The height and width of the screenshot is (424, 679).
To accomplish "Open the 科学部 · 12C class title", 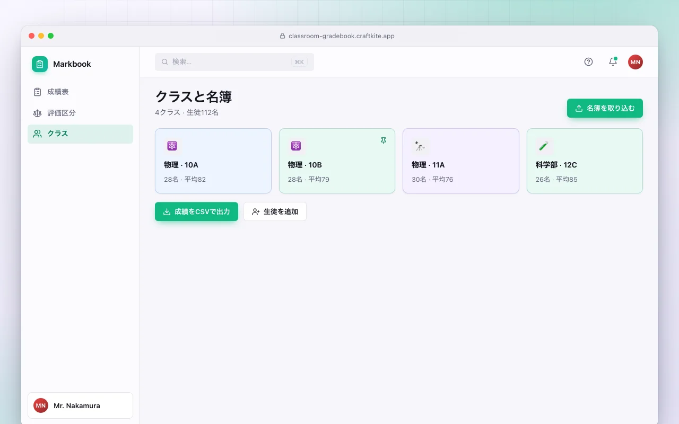I will coord(556,165).
